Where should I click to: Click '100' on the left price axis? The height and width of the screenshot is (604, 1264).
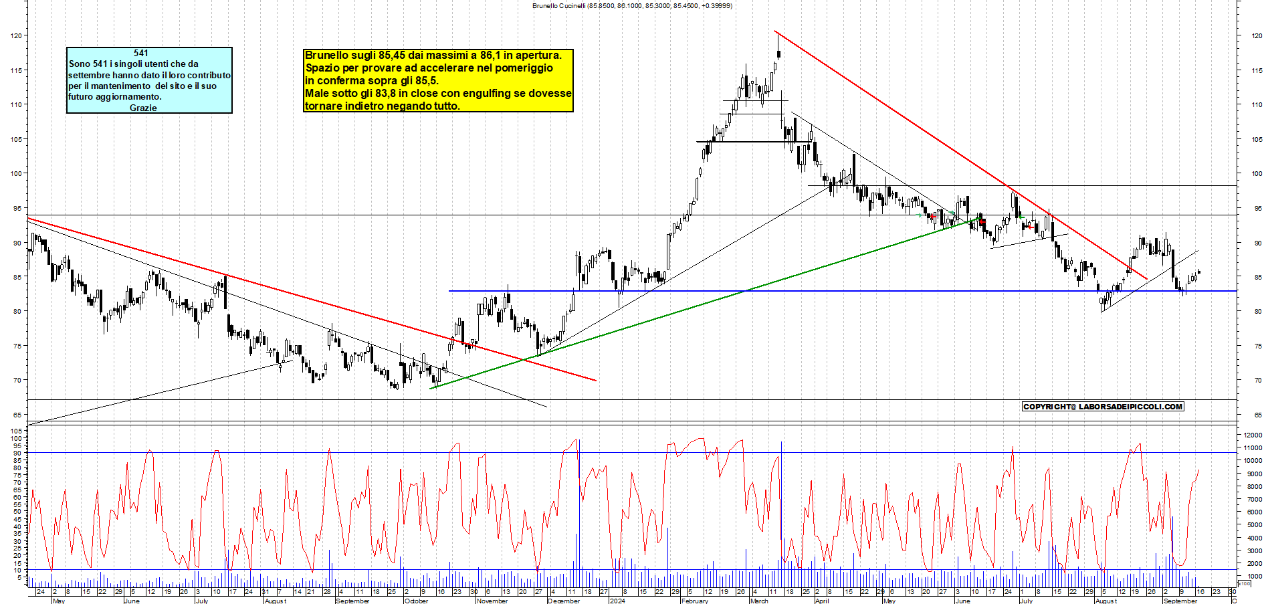(16, 173)
